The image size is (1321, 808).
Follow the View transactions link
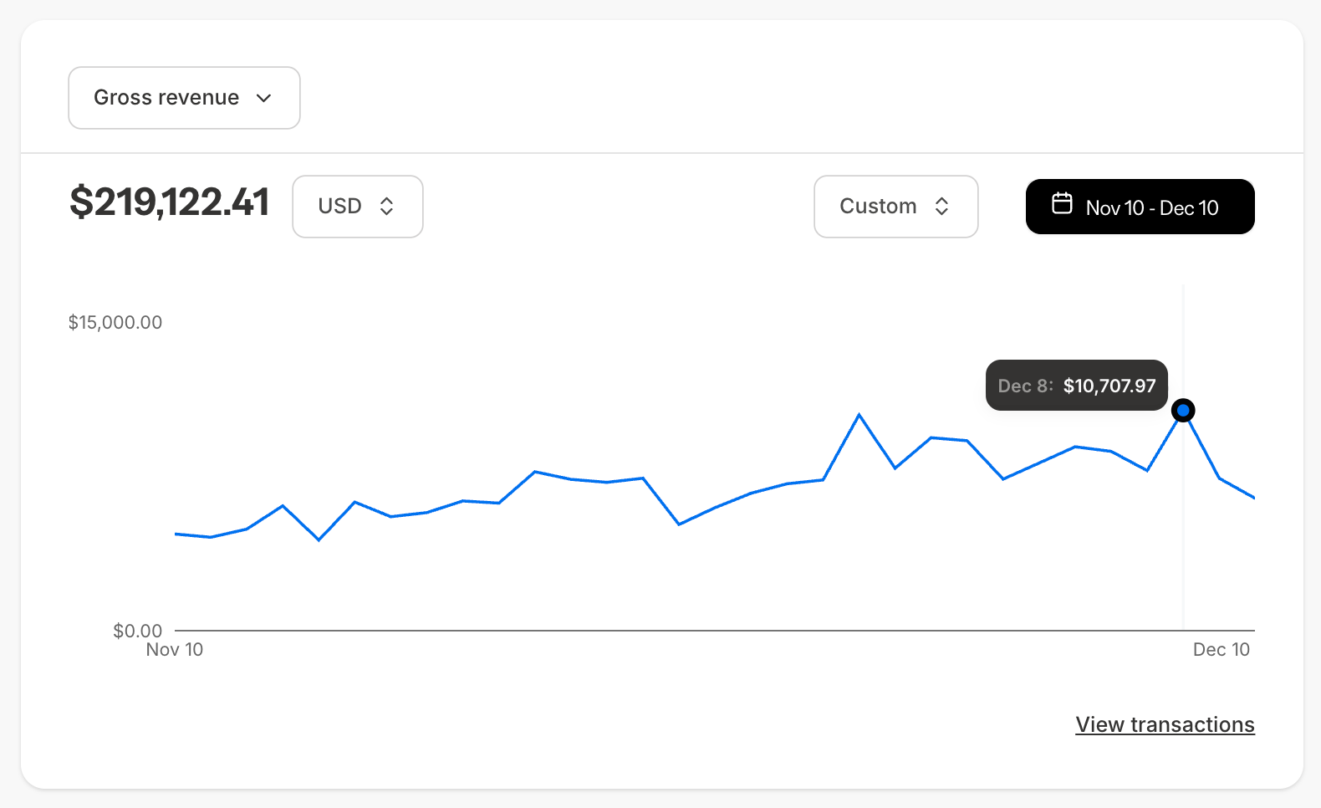point(1165,724)
